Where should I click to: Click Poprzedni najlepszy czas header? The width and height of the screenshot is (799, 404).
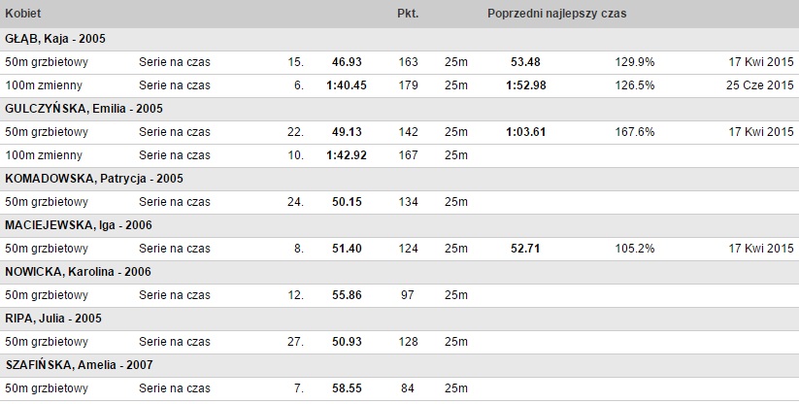click(557, 14)
